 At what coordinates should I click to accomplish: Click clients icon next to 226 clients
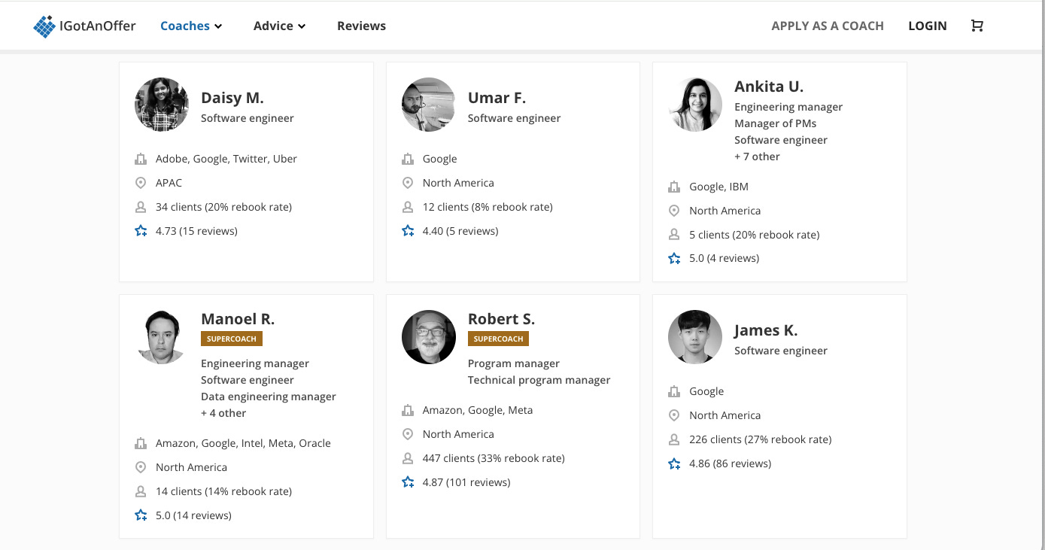(674, 439)
